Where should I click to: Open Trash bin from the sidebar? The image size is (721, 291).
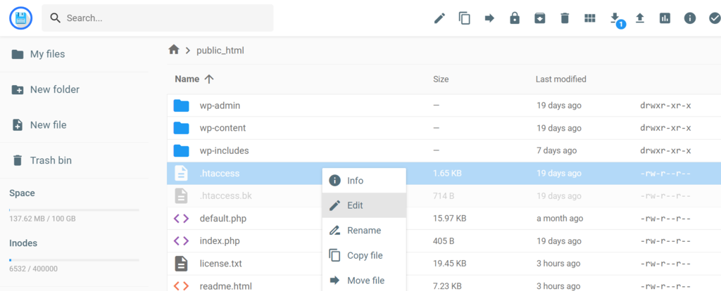tap(51, 160)
